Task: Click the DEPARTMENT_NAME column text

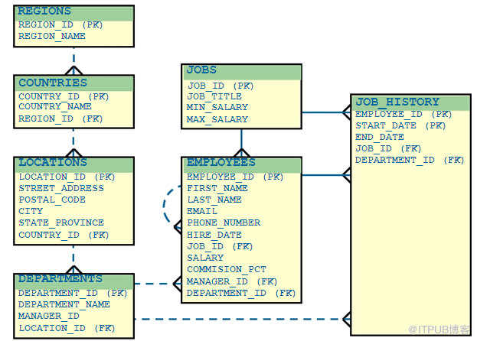Action: pos(64,304)
